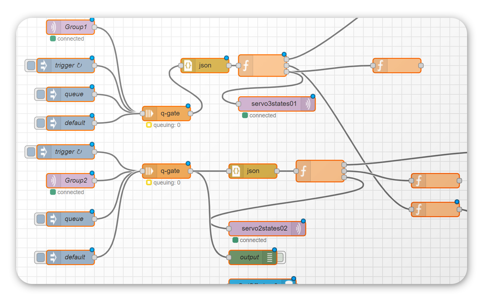Screen dimensions: 493x307
Task: Toggle the output debug node's enable button
Action: coord(281,257)
